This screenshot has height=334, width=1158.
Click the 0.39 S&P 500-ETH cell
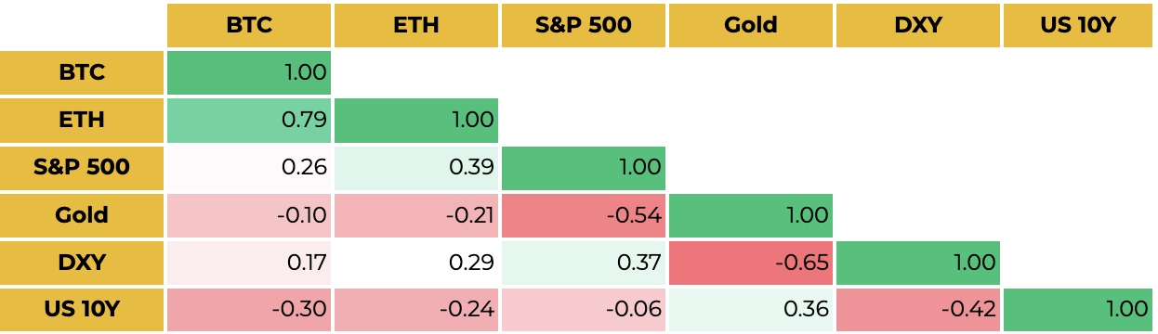pyautogui.click(x=416, y=168)
